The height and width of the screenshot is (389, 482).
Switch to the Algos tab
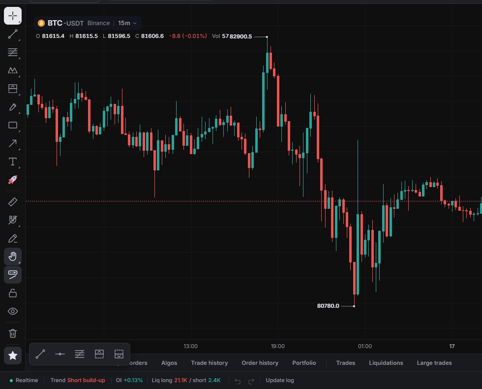[x=169, y=363]
